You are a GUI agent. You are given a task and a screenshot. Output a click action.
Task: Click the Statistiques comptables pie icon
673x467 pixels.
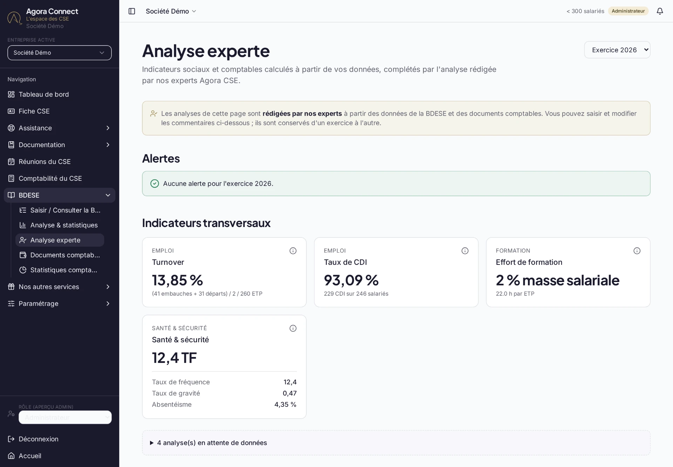23,270
